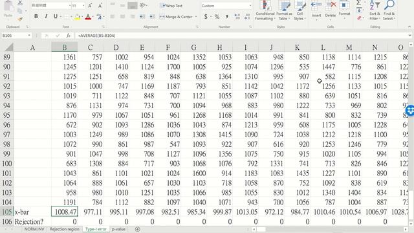Image resolution: width=414 pixels, height=233 pixels.
Task: Open Sort & Filter menu
Action: pyautogui.click(x=375, y=10)
